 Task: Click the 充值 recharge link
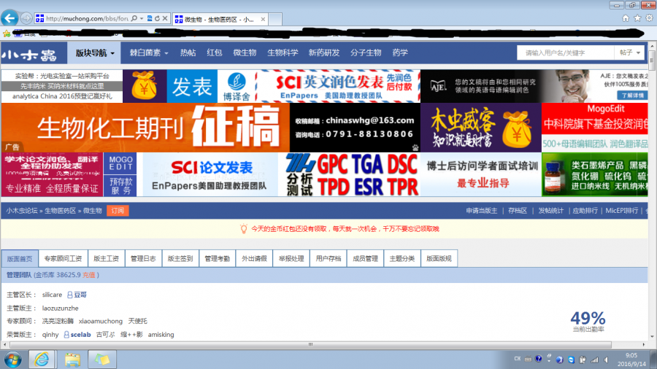click(x=88, y=275)
